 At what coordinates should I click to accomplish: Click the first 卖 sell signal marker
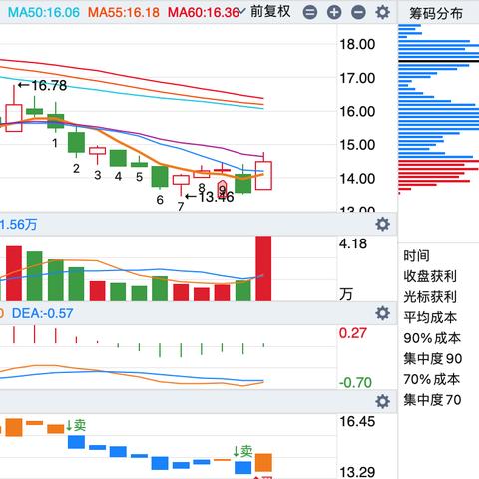(76, 425)
